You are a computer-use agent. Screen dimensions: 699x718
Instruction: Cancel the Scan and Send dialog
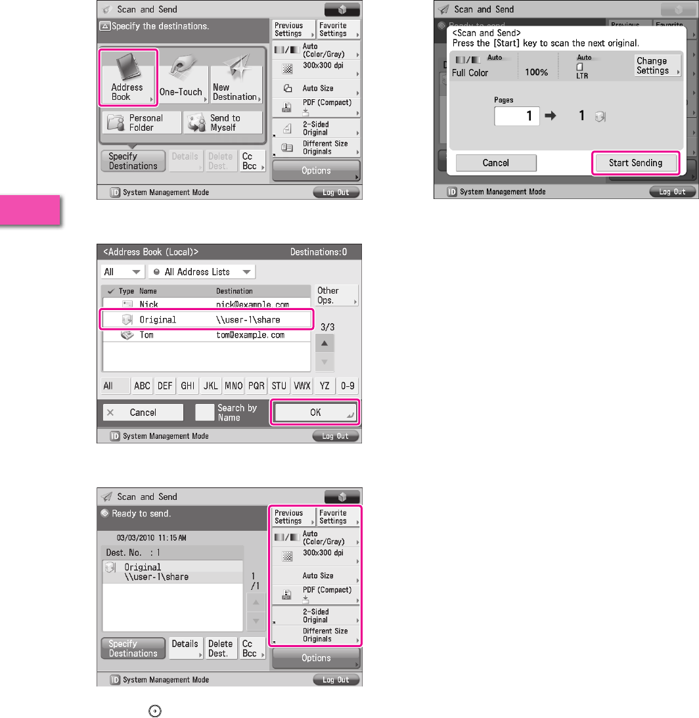pos(496,163)
